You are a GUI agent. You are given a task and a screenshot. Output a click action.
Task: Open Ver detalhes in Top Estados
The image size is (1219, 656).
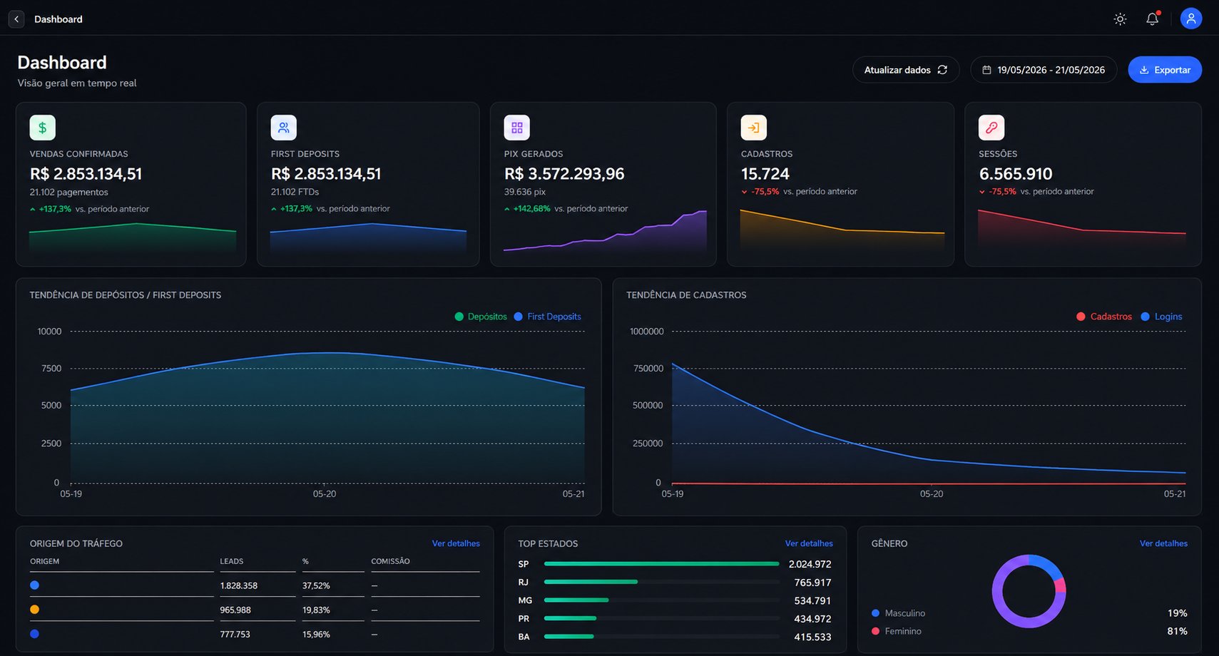(809, 543)
